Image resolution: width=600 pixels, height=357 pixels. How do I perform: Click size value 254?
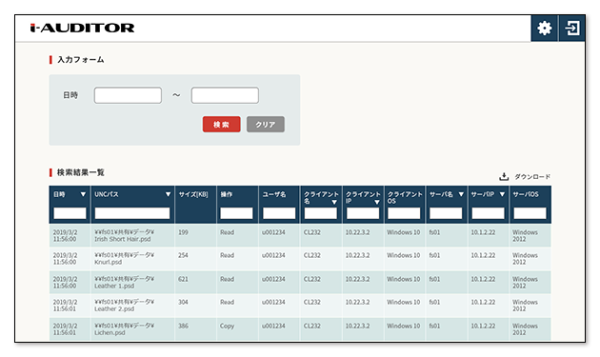pos(183,255)
